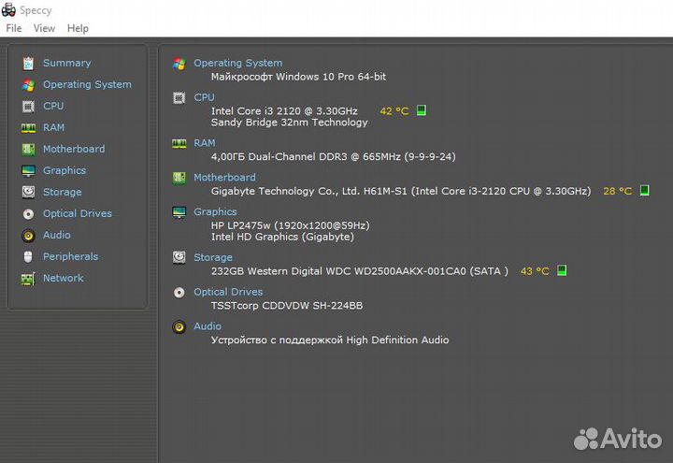Viewport: 673px width, 463px height.
Task: Go to Peripherals section in sidebar
Action: (70, 256)
